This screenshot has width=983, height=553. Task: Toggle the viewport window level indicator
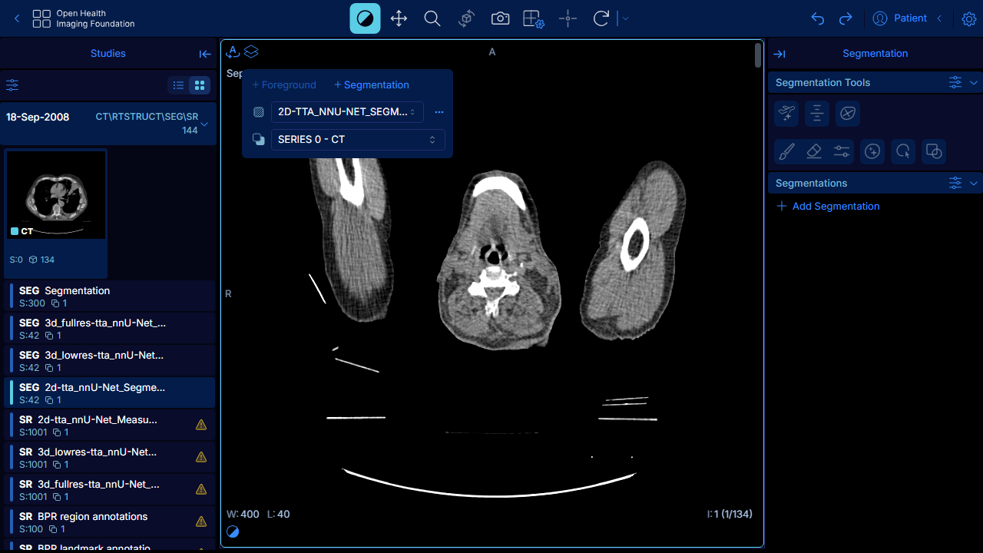233,531
